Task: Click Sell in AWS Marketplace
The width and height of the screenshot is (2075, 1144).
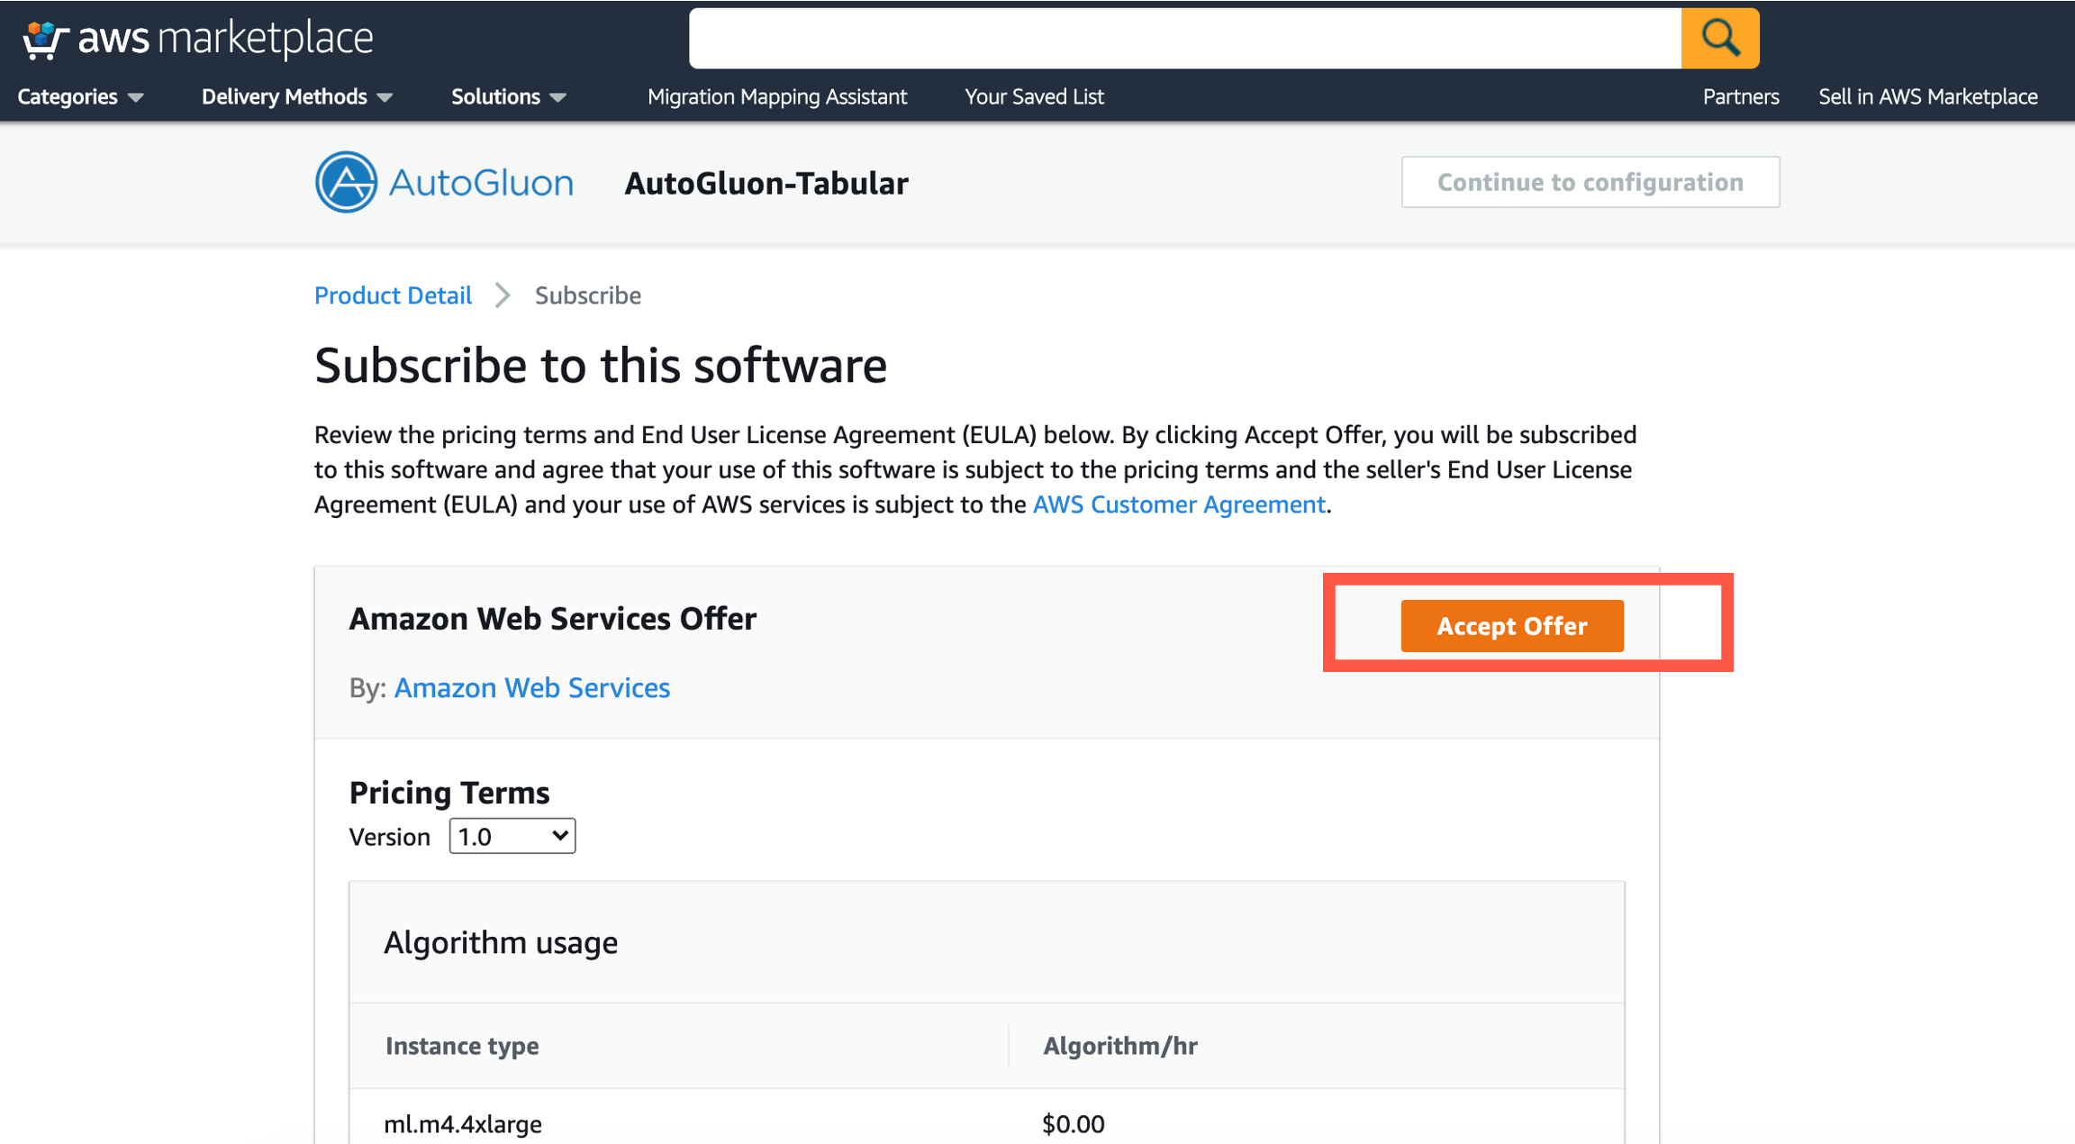Action: click(x=1927, y=97)
